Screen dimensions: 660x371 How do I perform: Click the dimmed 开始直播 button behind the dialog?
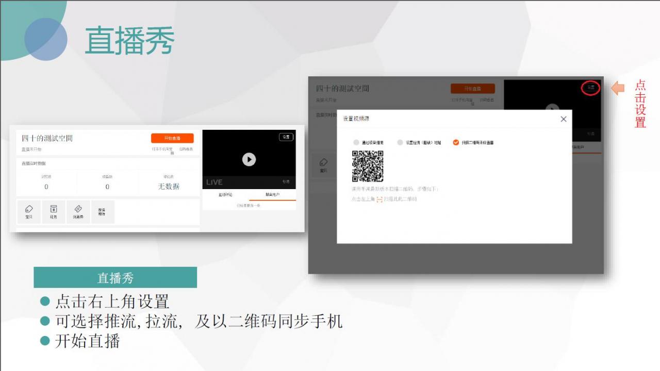point(472,88)
